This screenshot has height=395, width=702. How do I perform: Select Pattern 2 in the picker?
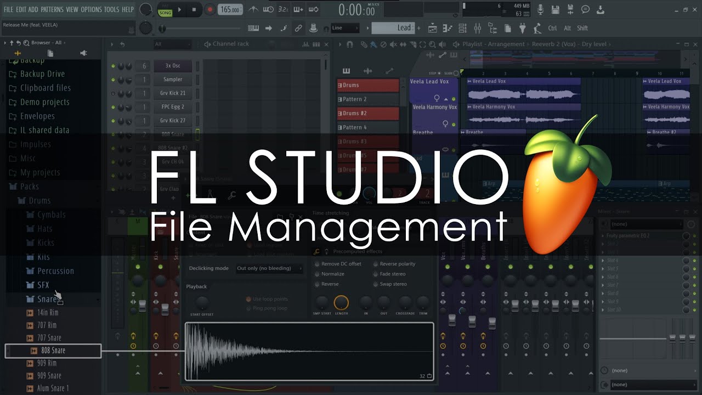click(368, 99)
